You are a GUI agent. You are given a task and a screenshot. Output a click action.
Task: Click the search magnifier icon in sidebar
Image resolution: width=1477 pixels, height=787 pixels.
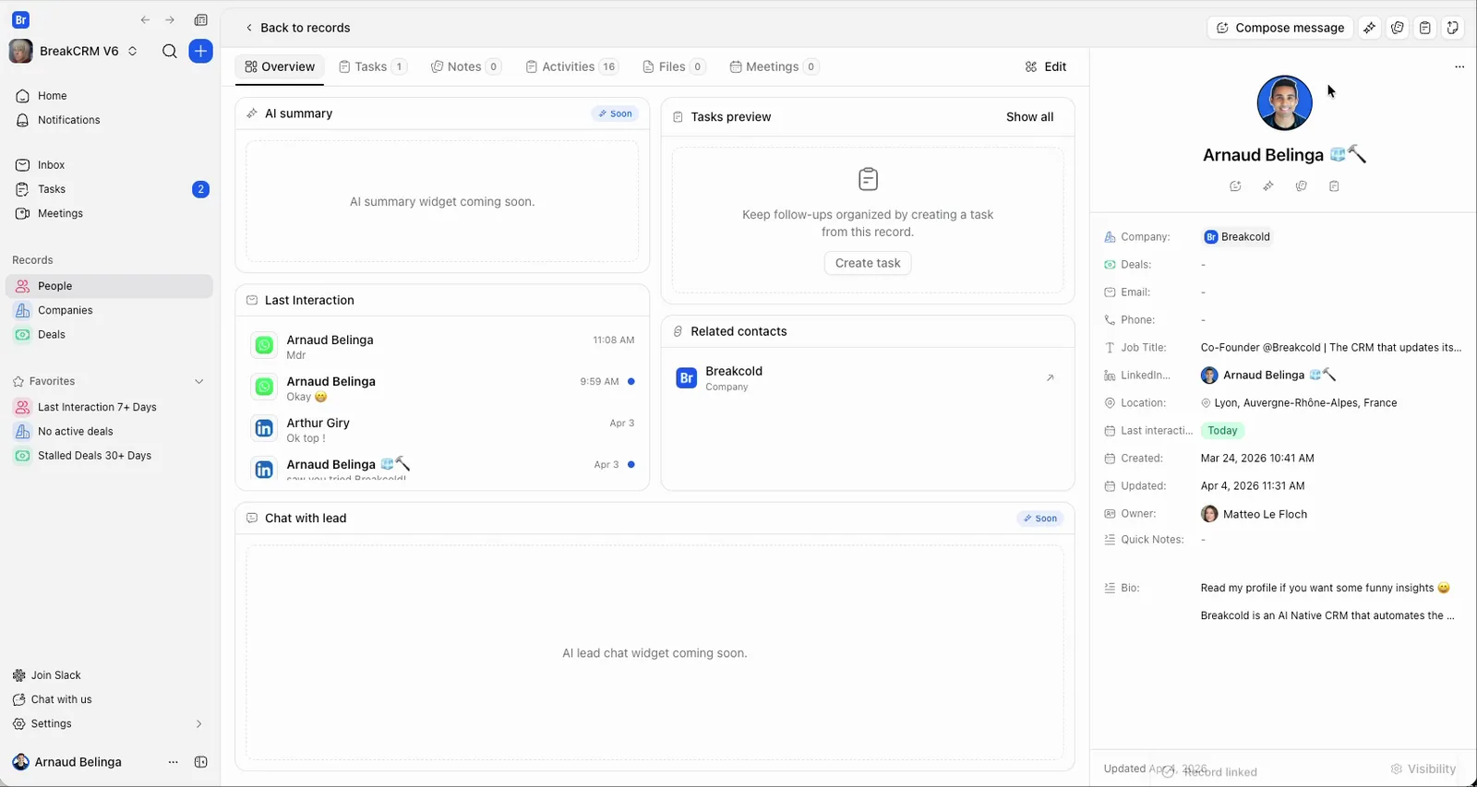pos(169,51)
